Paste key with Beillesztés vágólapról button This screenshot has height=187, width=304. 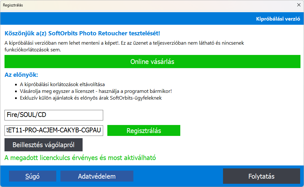tap(43, 145)
